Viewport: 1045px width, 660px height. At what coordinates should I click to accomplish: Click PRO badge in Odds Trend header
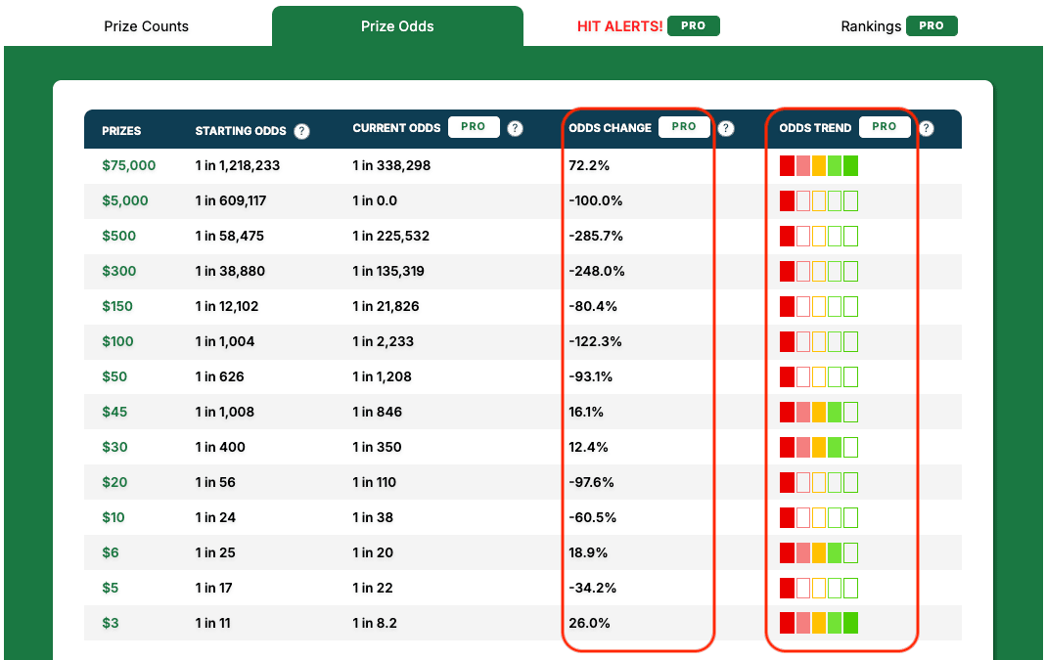click(x=885, y=127)
